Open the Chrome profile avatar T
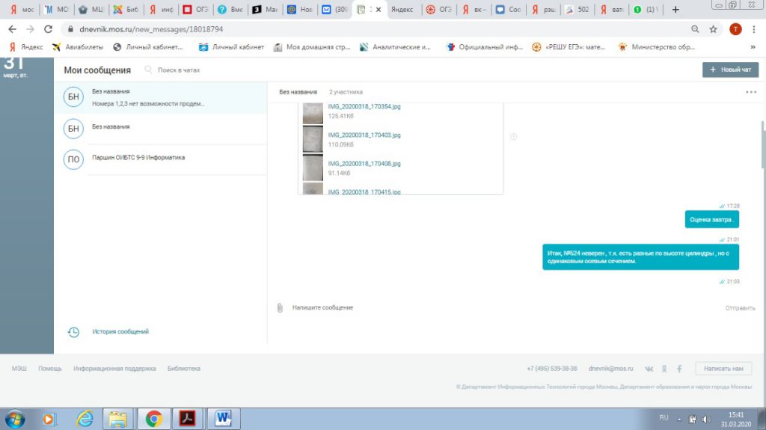 tap(735, 29)
